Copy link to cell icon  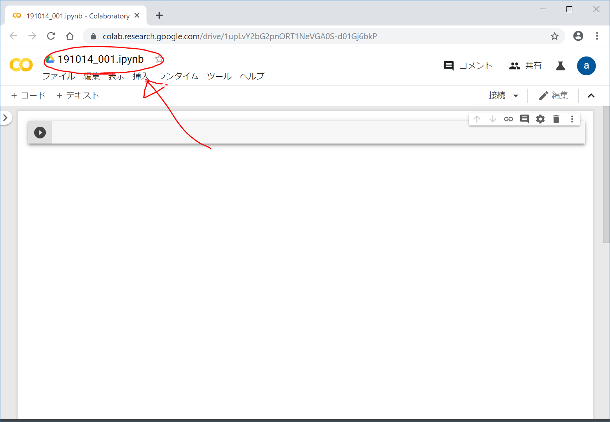point(508,119)
